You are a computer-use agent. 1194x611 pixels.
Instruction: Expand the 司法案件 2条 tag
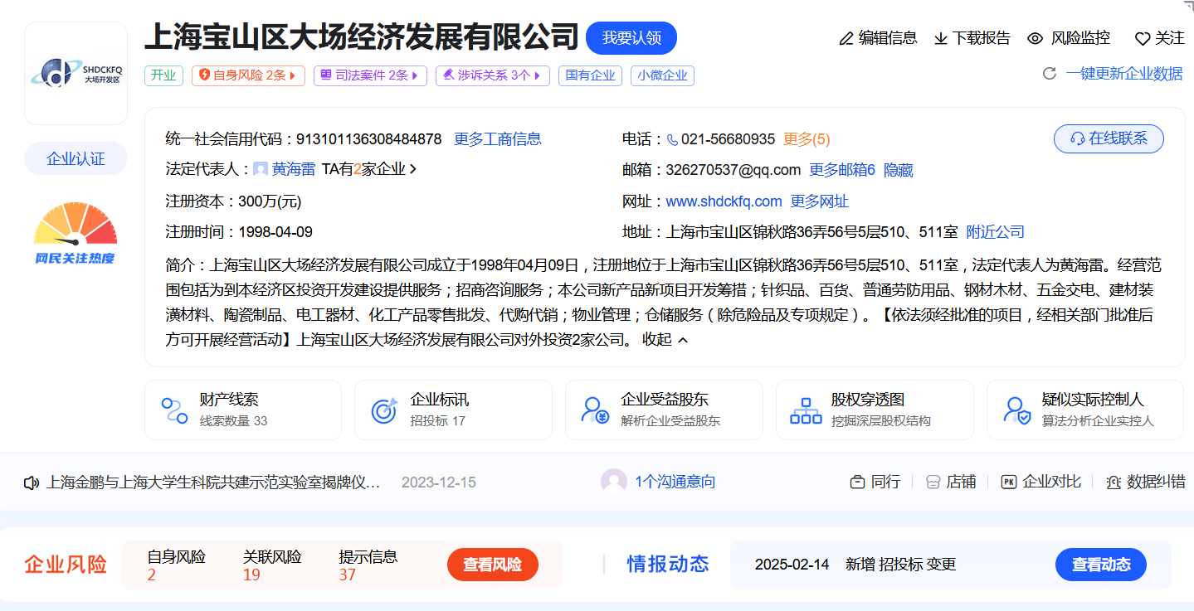tap(370, 75)
